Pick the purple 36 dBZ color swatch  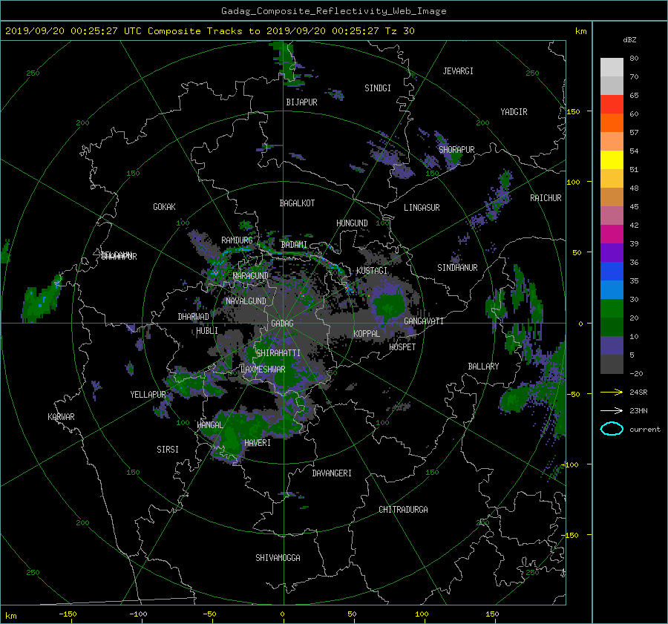click(x=612, y=252)
